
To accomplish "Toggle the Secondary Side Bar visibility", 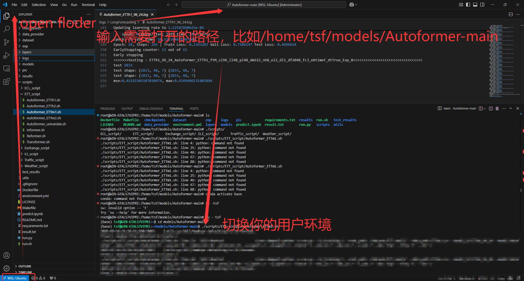I will (x=482, y=5).
